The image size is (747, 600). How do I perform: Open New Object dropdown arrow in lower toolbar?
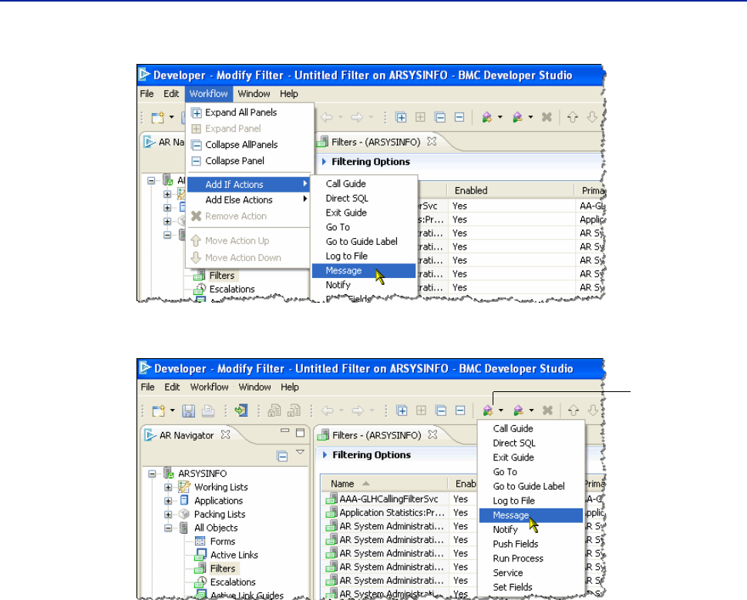pos(173,411)
